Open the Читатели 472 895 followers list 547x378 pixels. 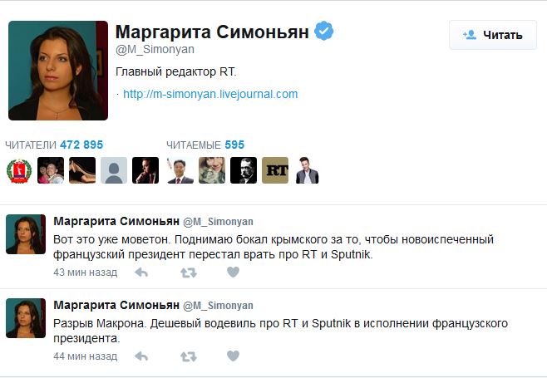(x=55, y=145)
